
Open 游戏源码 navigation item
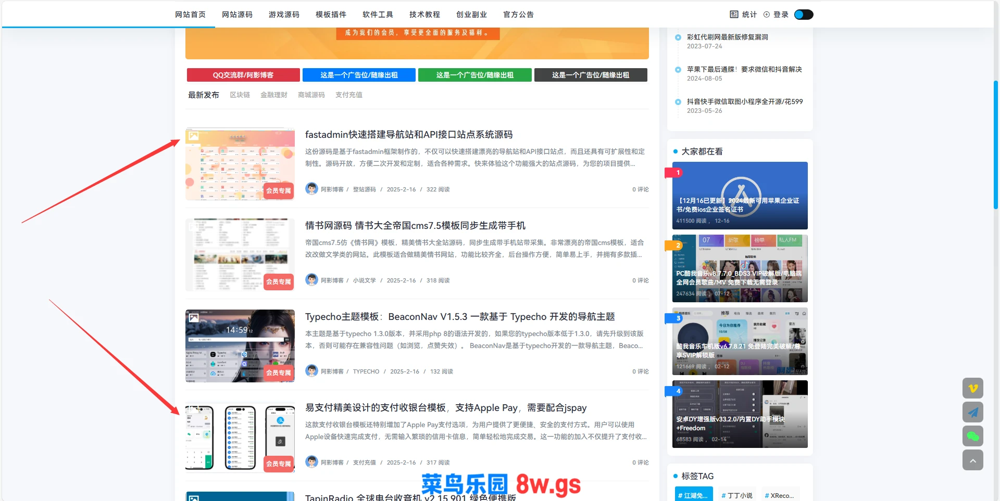point(284,15)
